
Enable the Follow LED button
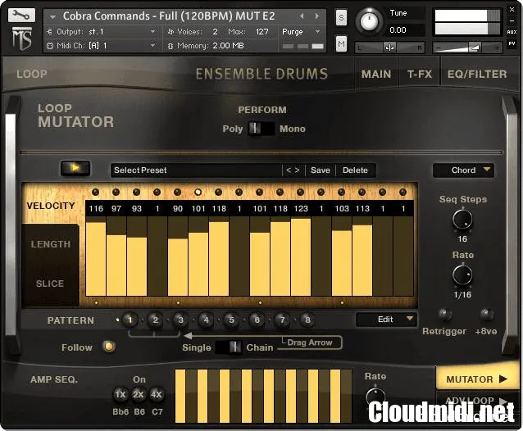[x=108, y=347]
